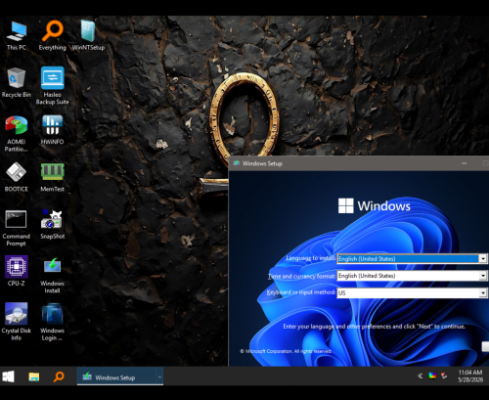Click the colorful display tray icon
The image size is (489, 400).
point(432,376)
